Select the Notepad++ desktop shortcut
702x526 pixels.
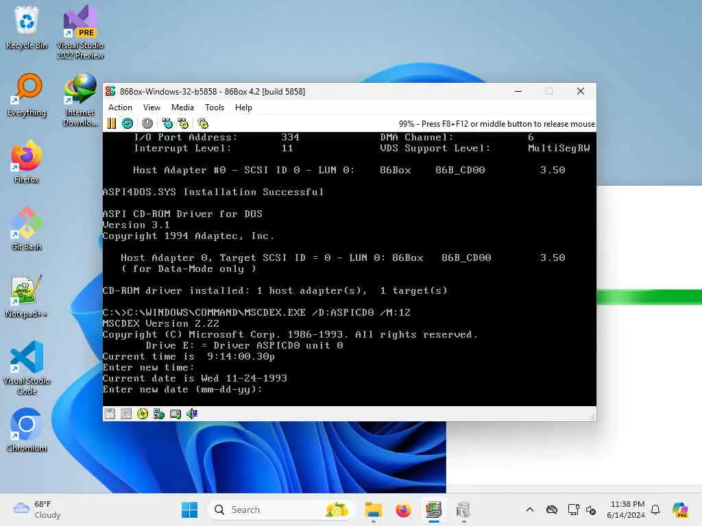coord(27,296)
